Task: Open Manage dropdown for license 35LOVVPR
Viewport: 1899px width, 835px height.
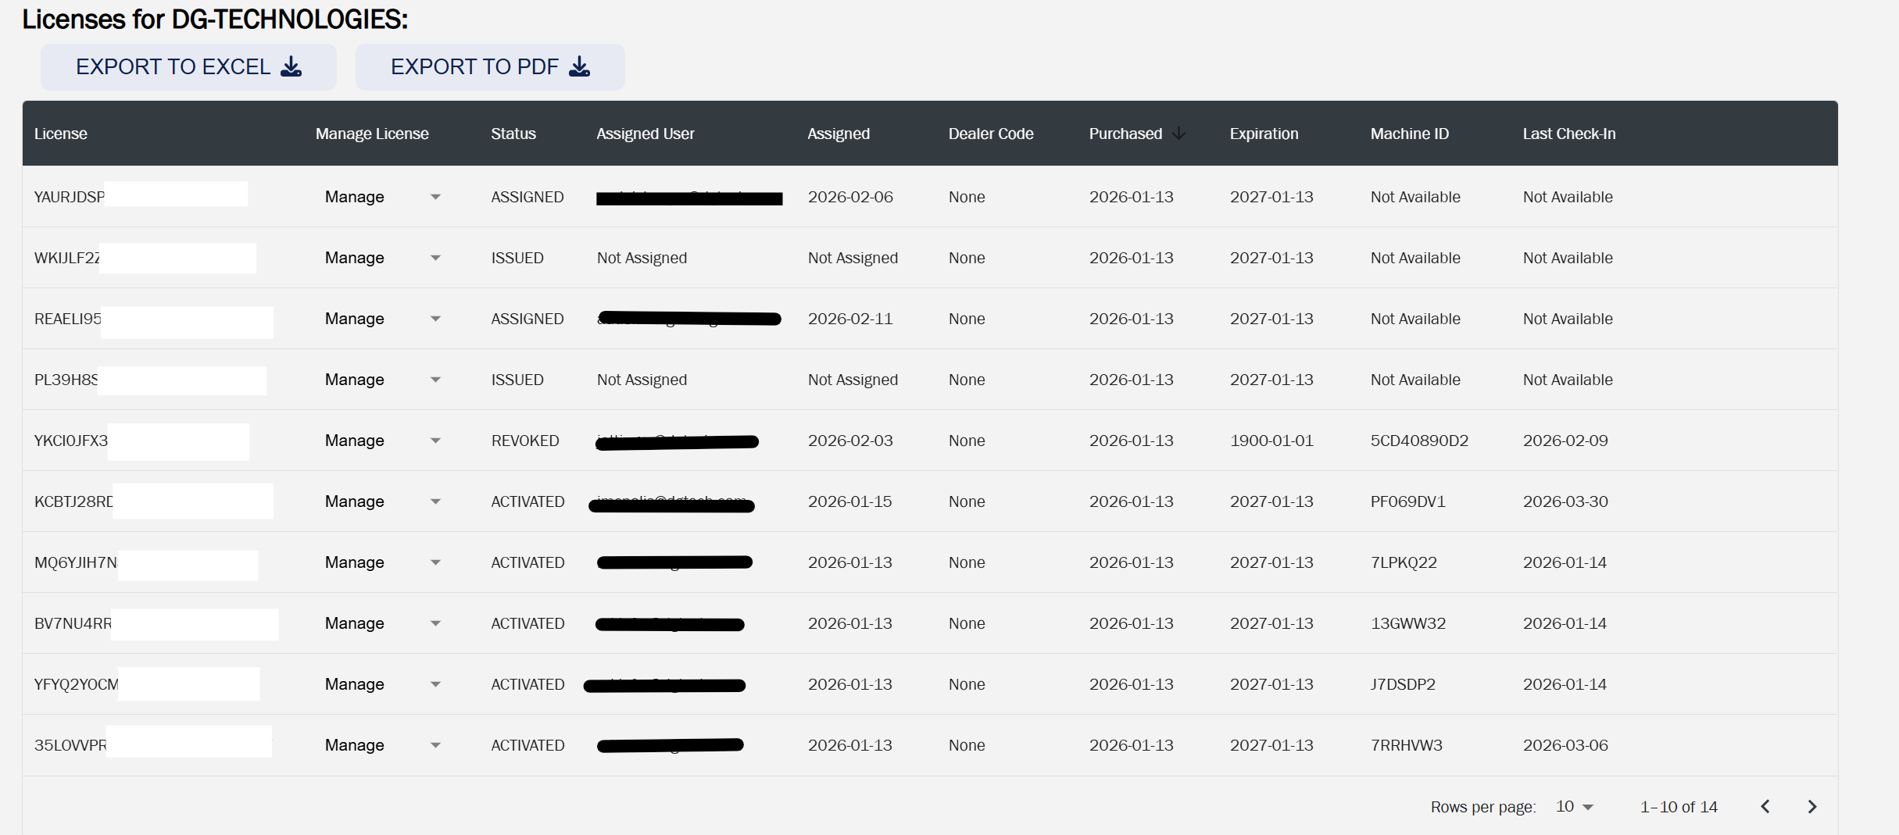Action: pyautogui.click(x=435, y=745)
